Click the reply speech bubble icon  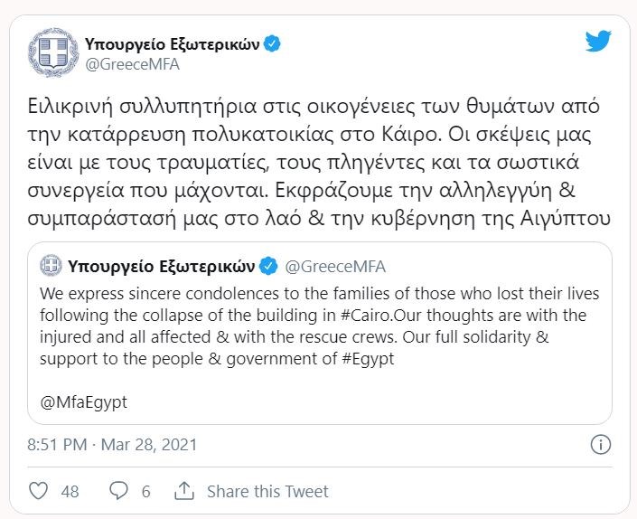pos(118,492)
